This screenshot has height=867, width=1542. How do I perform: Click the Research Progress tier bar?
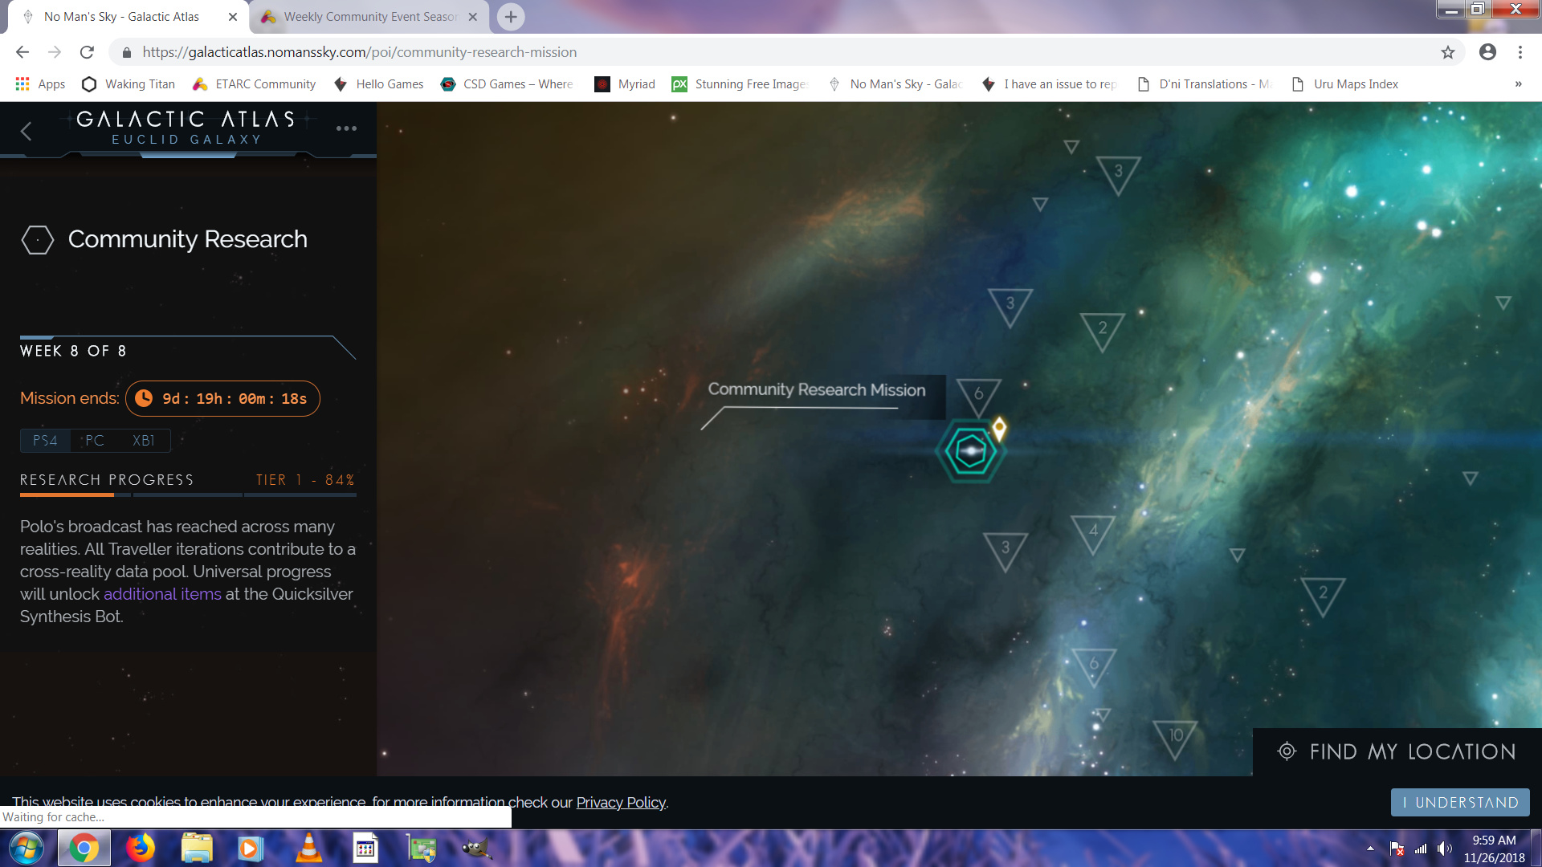click(x=188, y=495)
